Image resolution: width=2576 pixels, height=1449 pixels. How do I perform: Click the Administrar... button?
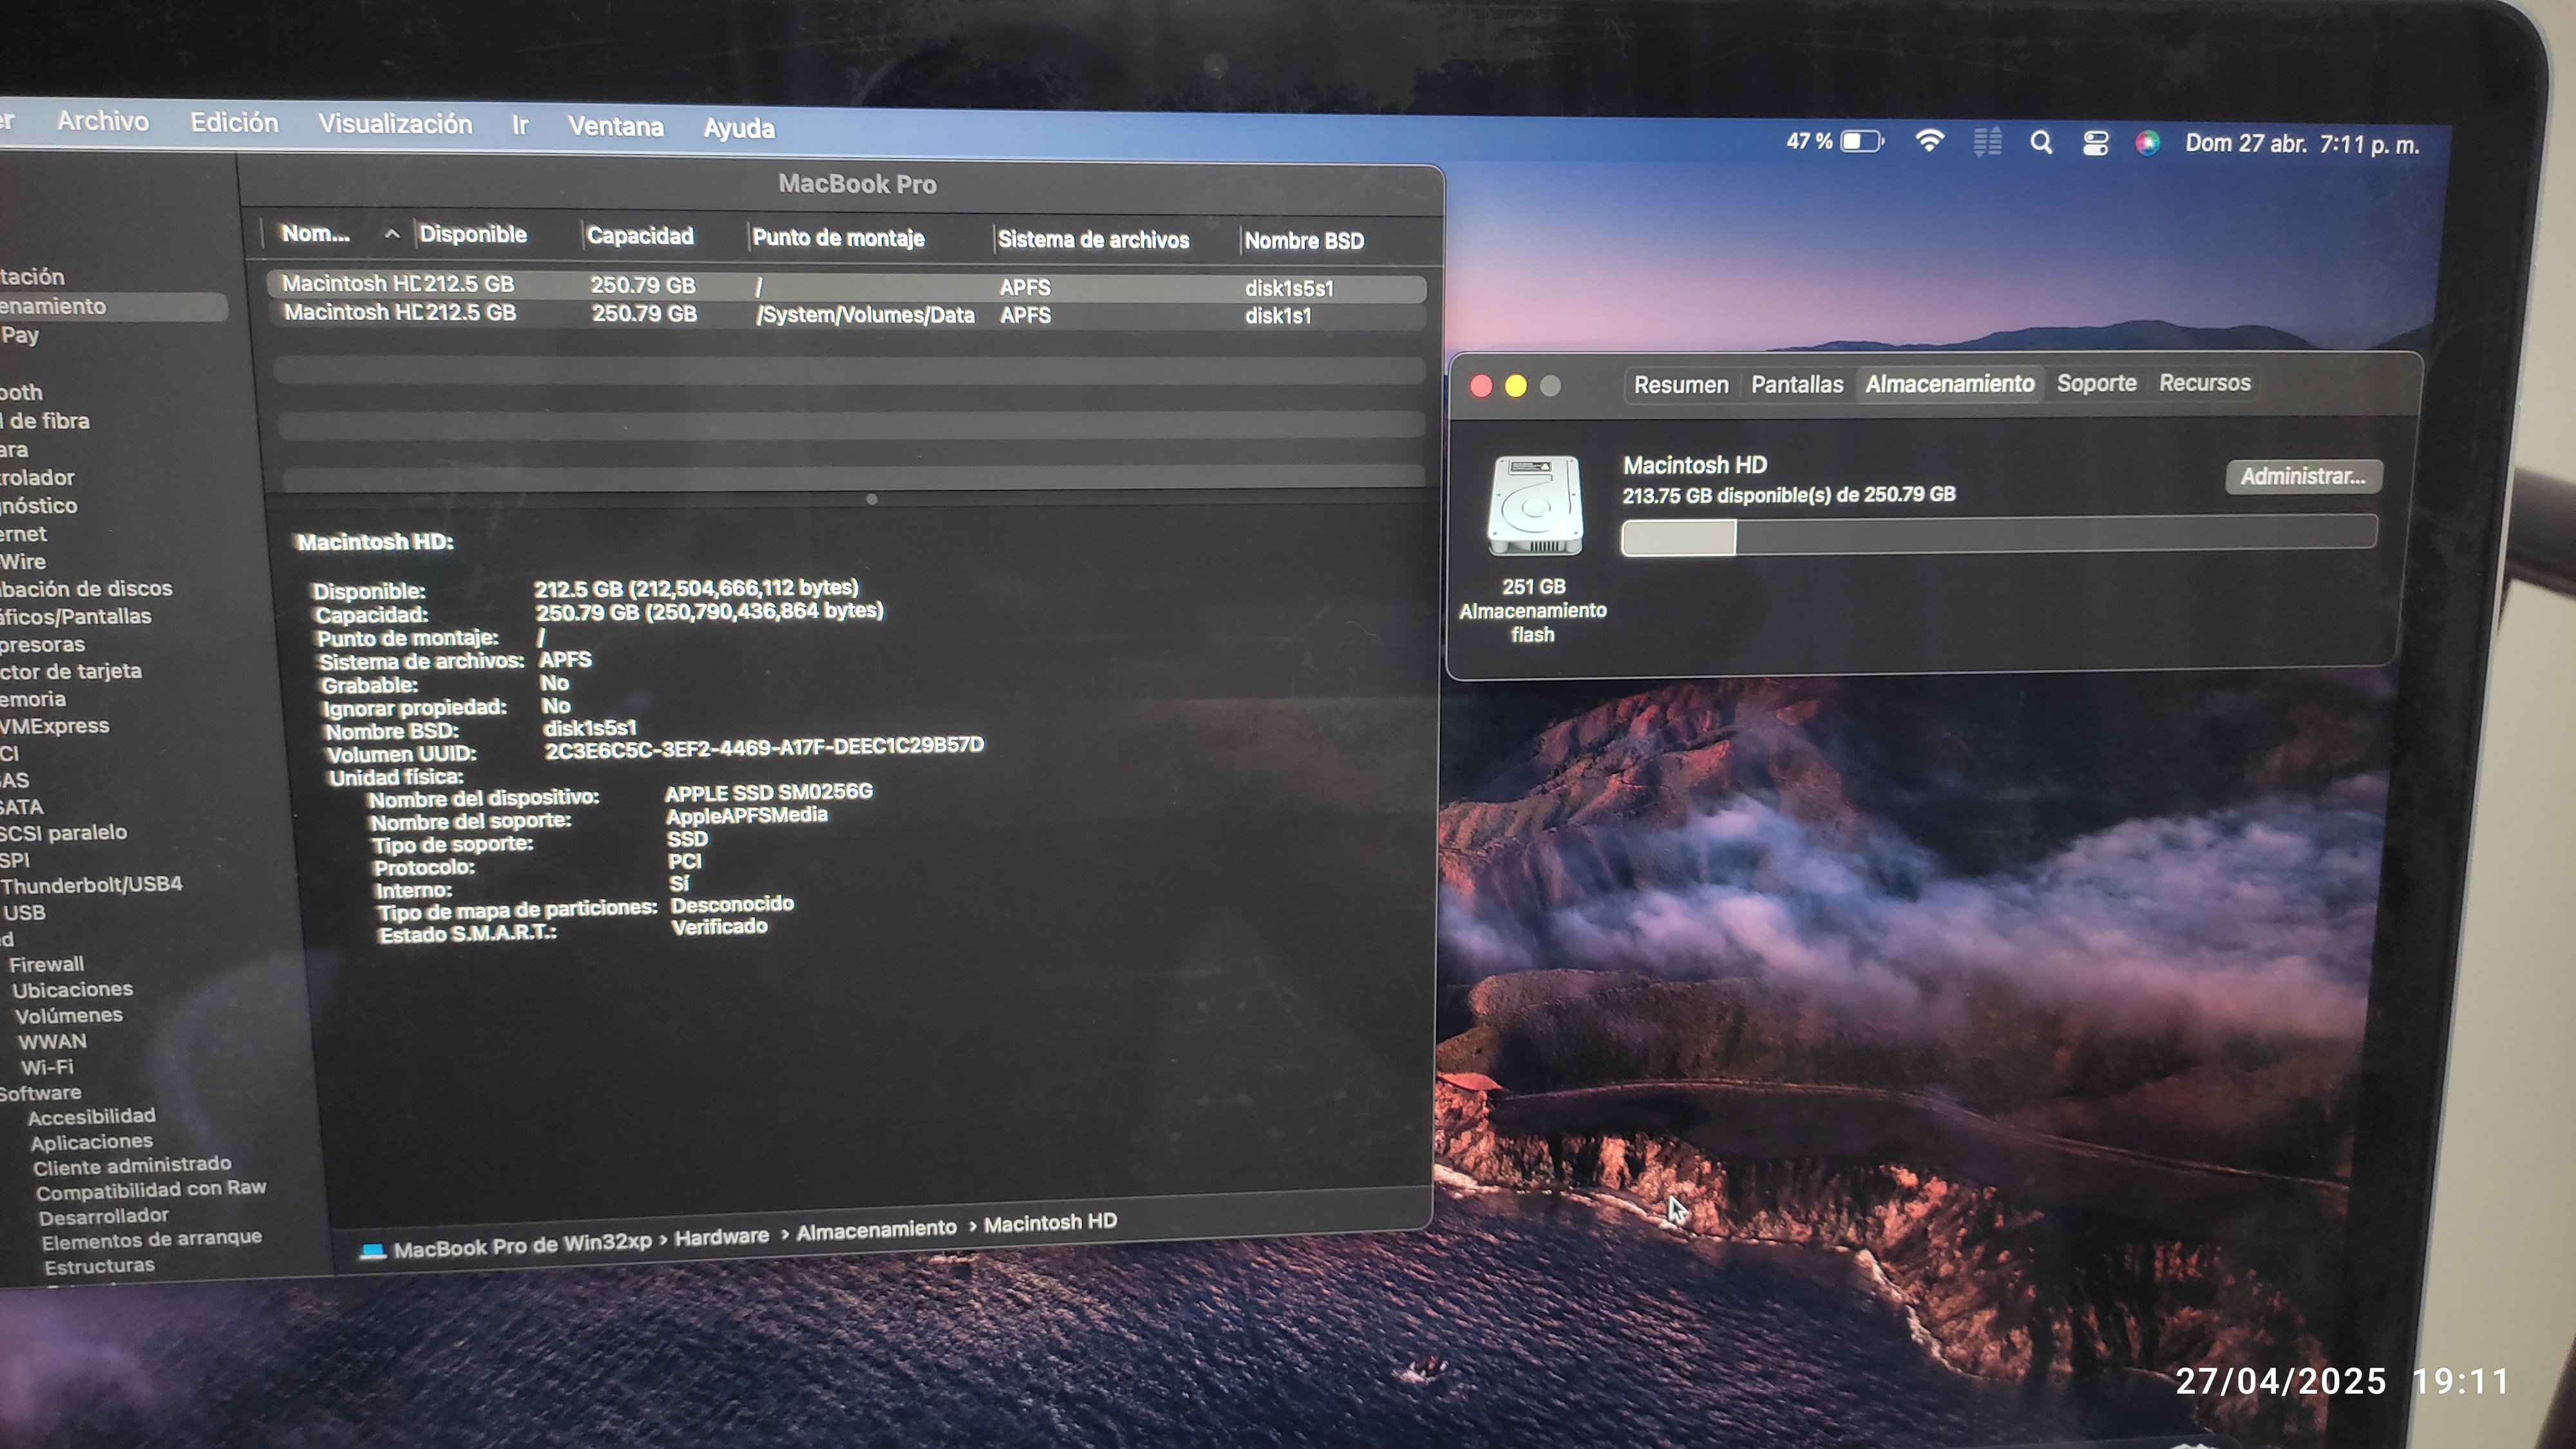(x=2303, y=476)
